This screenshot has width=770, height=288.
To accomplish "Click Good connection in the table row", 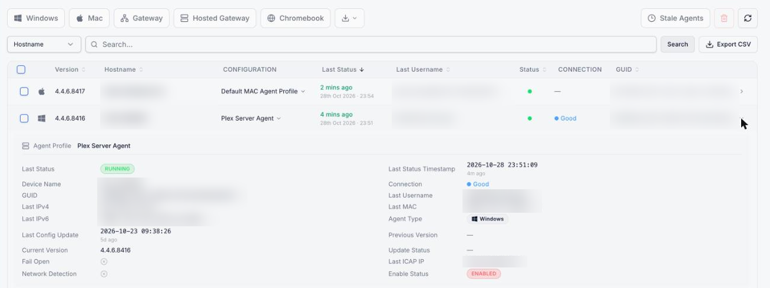I will [x=566, y=118].
